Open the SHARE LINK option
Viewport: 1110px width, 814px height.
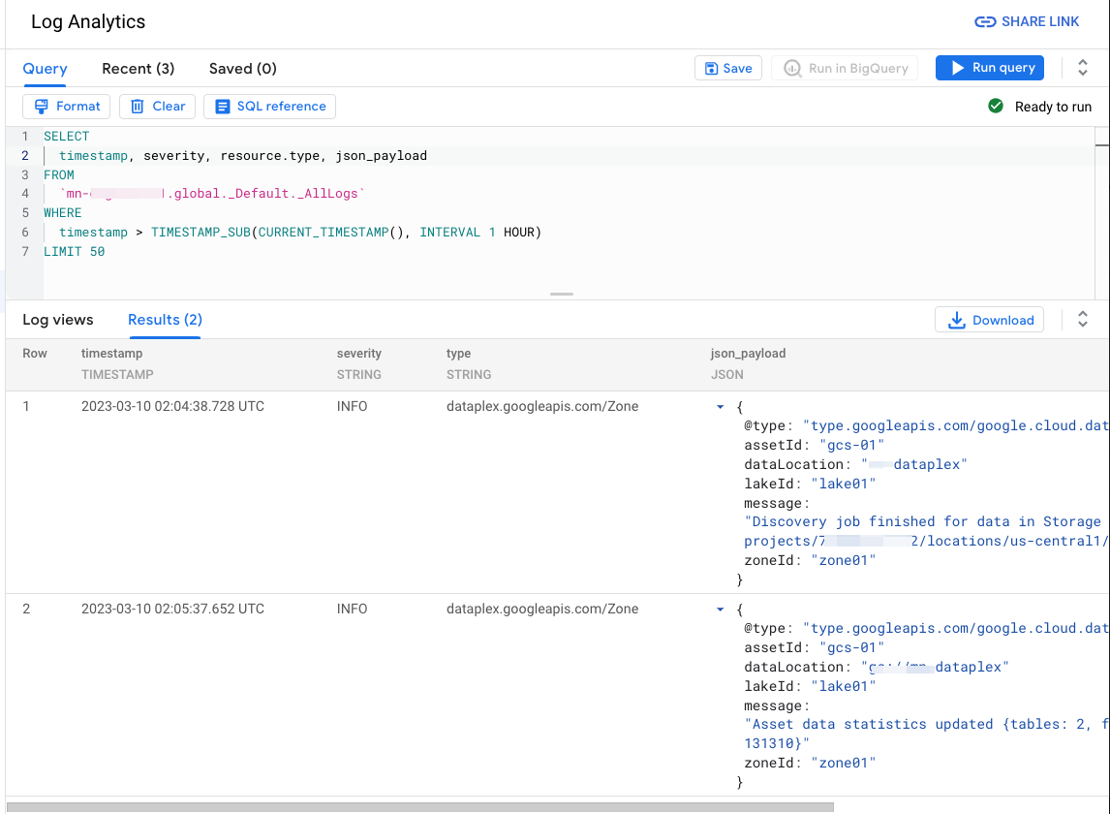pyautogui.click(x=1027, y=21)
